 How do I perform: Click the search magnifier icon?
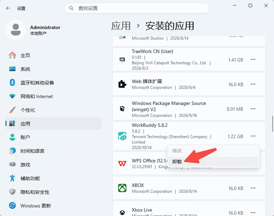click(x=71, y=8)
